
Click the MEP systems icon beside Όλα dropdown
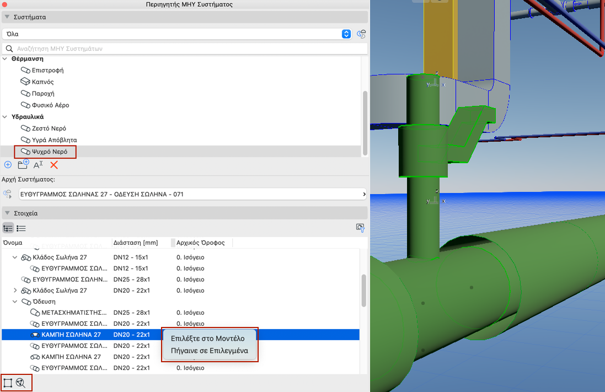tap(362, 34)
